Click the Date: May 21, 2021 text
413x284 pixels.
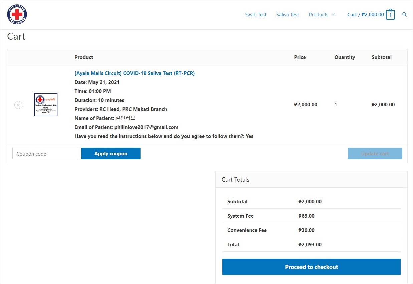[97, 82]
